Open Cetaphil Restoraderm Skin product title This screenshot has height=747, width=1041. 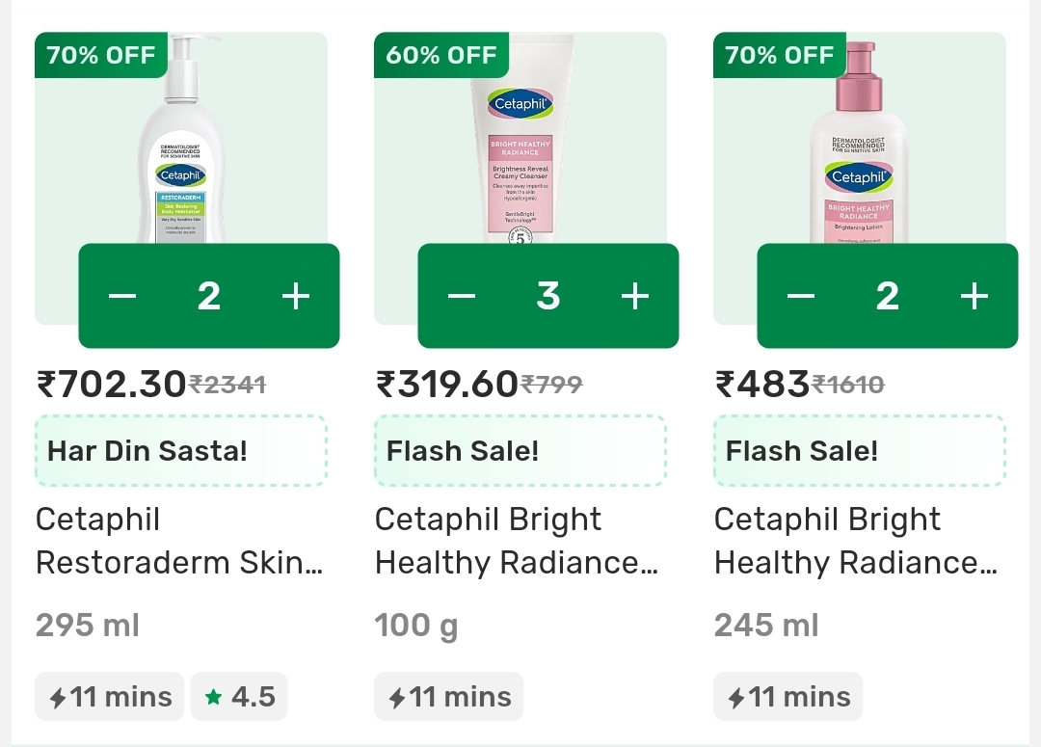pos(179,541)
